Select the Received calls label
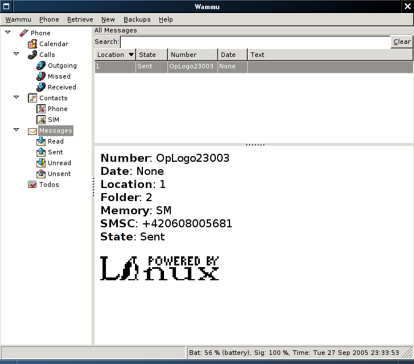 (62, 87)
